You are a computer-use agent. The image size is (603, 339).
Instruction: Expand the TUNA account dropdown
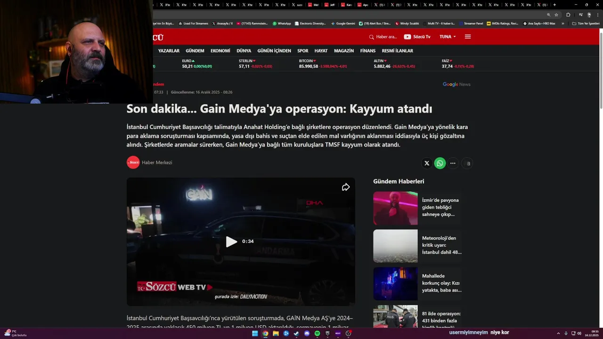448,37
